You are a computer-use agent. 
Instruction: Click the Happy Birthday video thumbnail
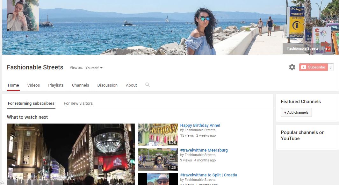click(158, 135)
